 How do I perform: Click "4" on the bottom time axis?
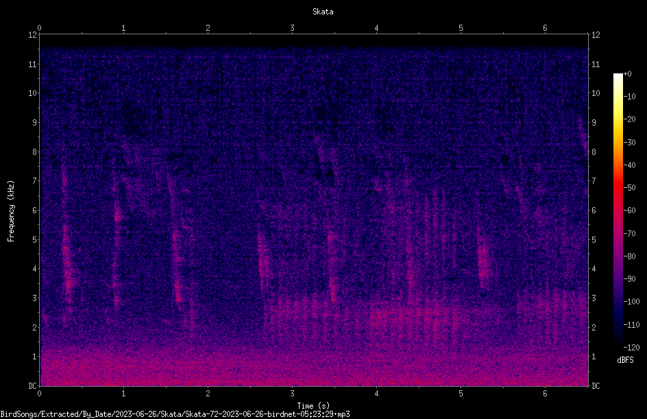point(376,394)
